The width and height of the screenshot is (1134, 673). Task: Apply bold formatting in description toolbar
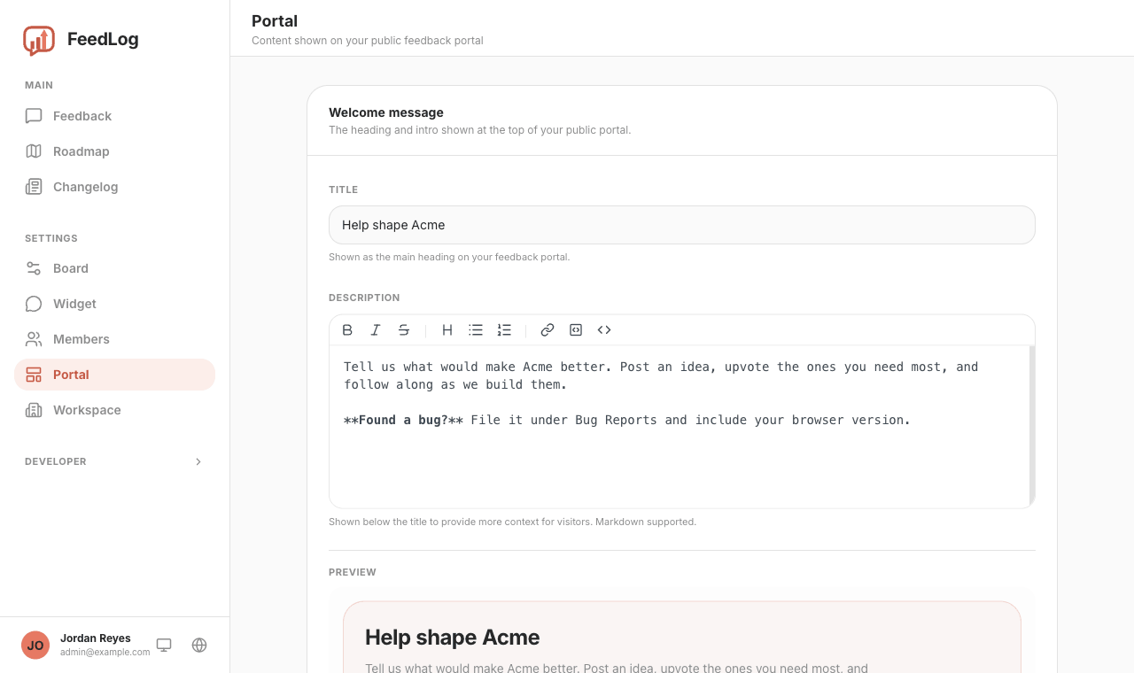[347, 330]
